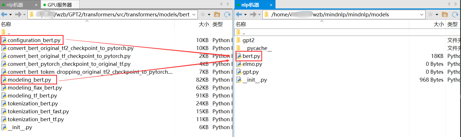
Task: Select convert_bert_original_tf_checkpoint_to_pytorch.py
Action: click(x=69, y=56)
